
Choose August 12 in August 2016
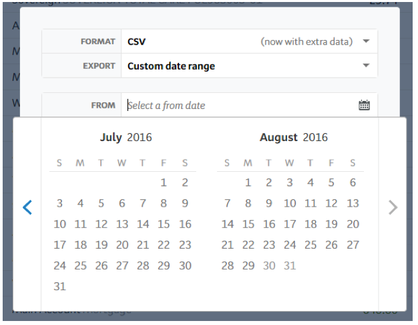click(331, 203)
